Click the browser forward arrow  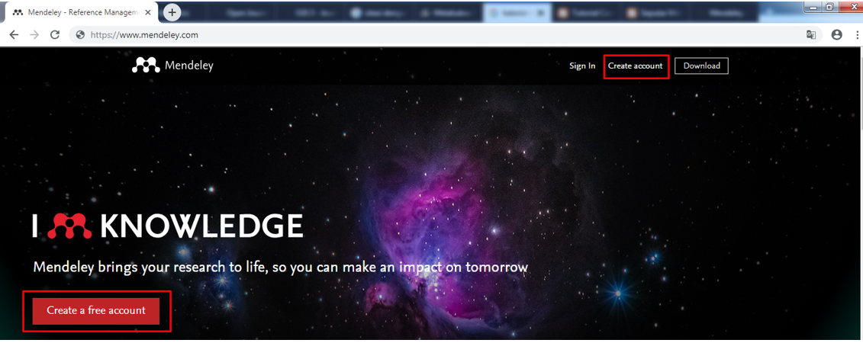tap(34, 34)
